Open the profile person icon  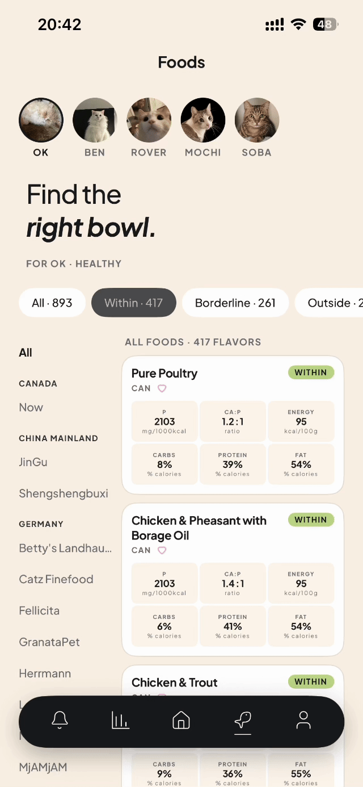click(303, 720)
